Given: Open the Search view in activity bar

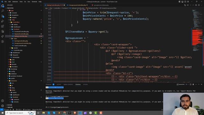Looking at the screenshot, I should [3, 11].
